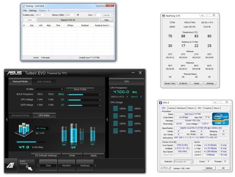Click the Sensor Test button in RealTemp
Screen dimensions: 235x177
tap(170, 83)
